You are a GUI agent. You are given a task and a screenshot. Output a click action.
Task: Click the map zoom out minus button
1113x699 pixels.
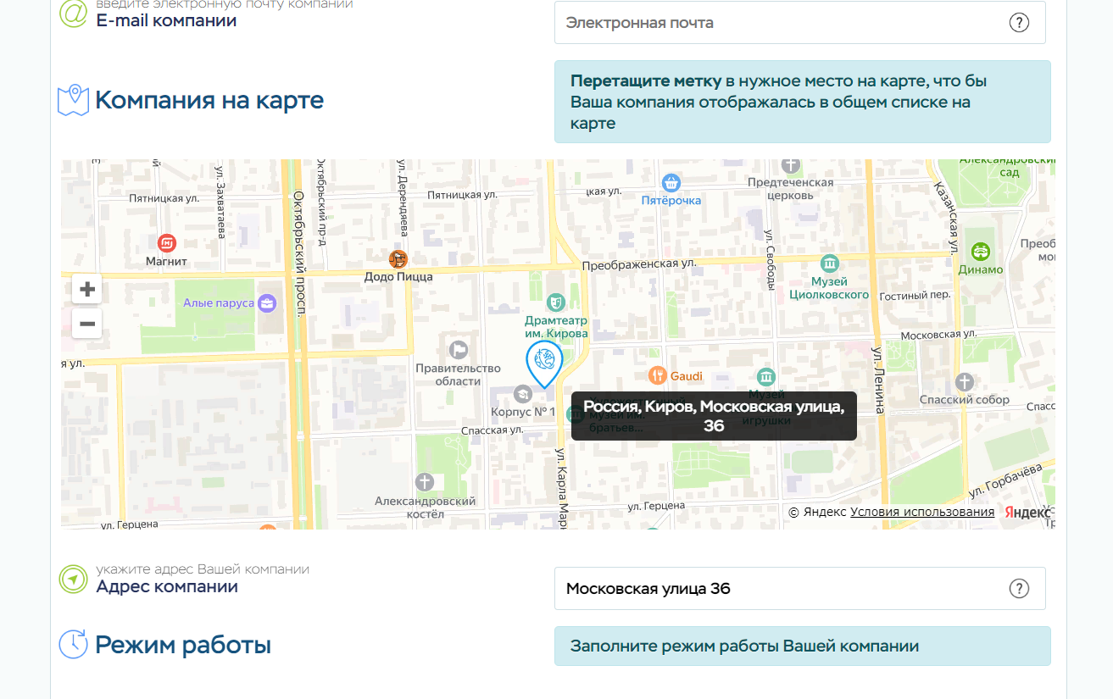pyautogui.click(x=86, y=324)
